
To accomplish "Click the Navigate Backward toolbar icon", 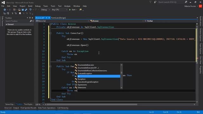I will [5, 10].
